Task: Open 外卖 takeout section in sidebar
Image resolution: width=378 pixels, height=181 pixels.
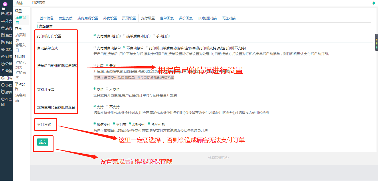Action: [x=7, y=21]
